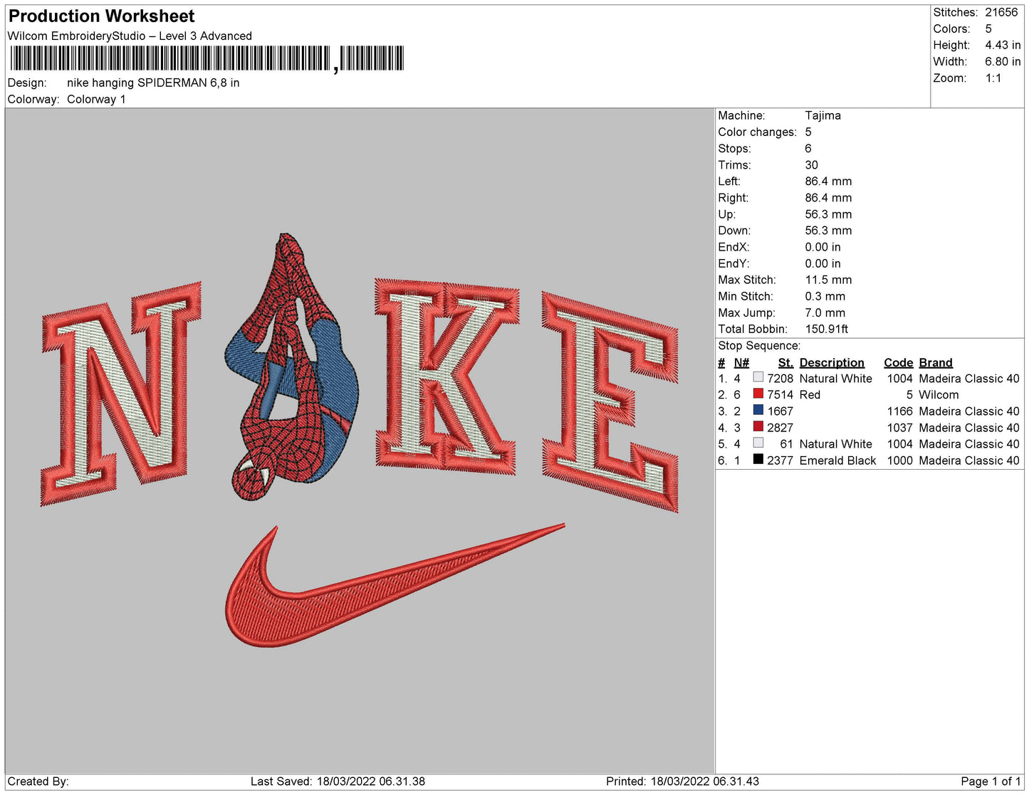1029x795 pixels.
Task: Click the Production Worksheet title
Action: click(101, 16)
